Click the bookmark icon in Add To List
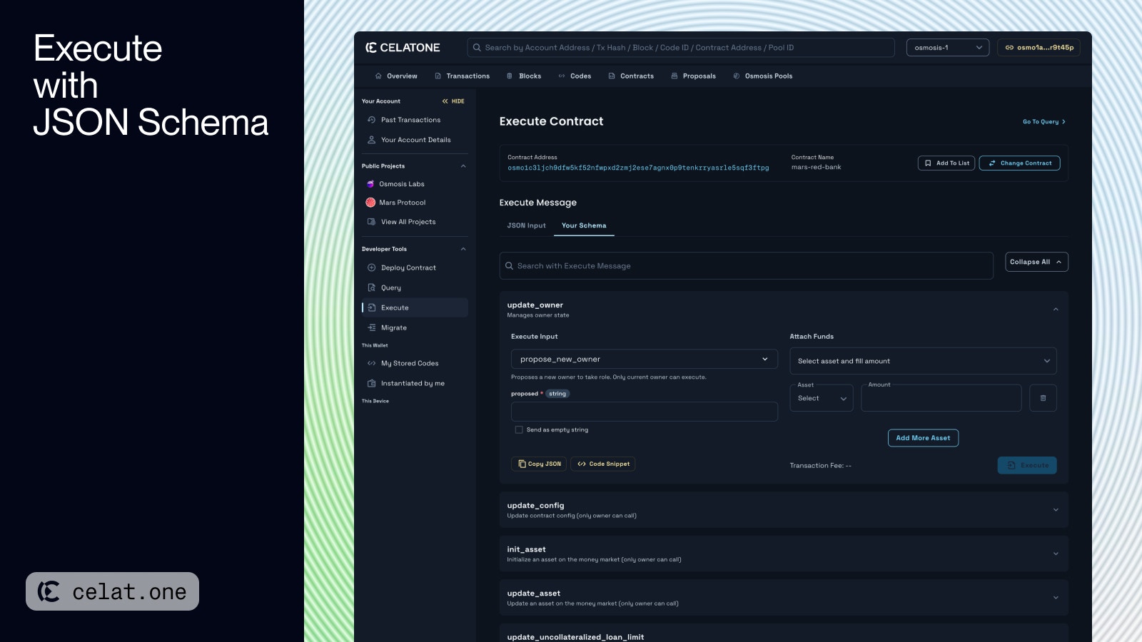 tap(928, 163)
